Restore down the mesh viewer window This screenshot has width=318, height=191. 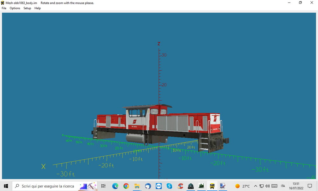pyautogui.click(x=301, y=3)
